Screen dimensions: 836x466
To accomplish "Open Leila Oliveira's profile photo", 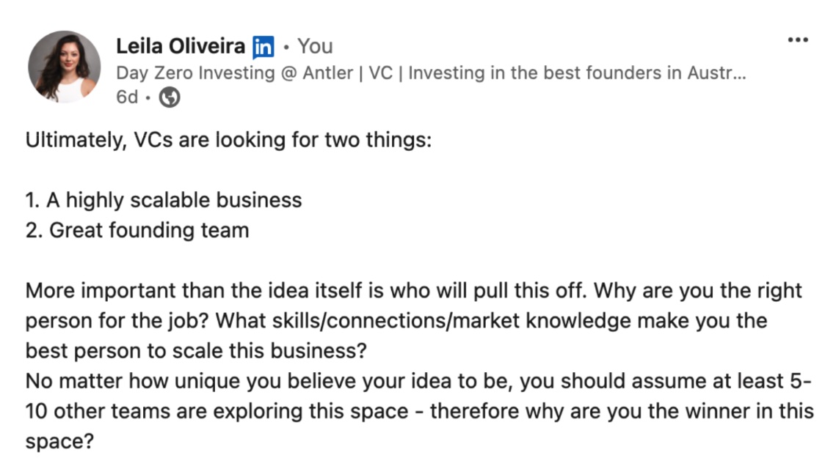I will 64,67.
